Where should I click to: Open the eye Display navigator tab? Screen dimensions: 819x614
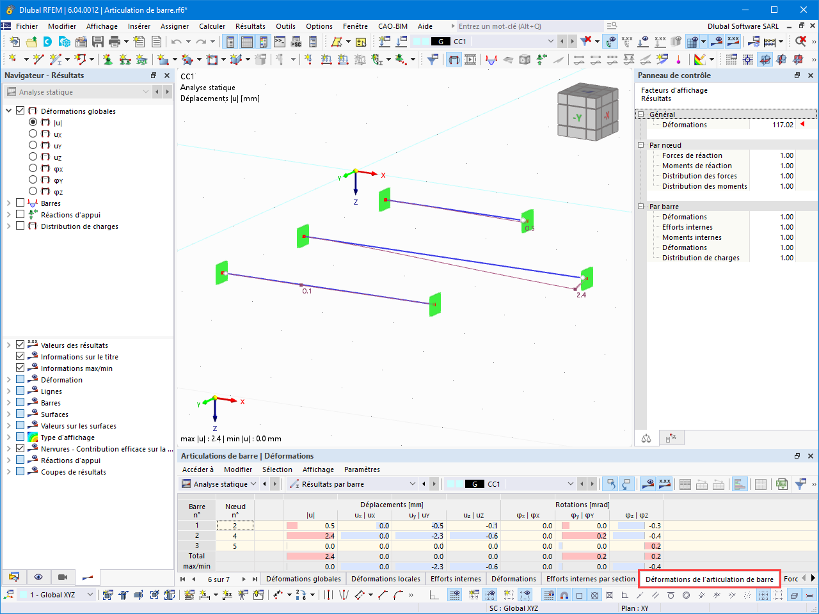pos(38,577)
